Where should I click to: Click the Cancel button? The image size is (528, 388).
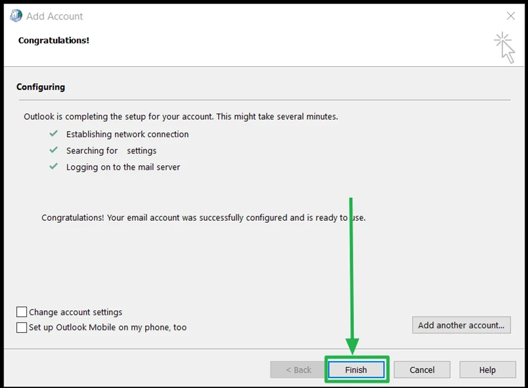(x=422, y=370)
